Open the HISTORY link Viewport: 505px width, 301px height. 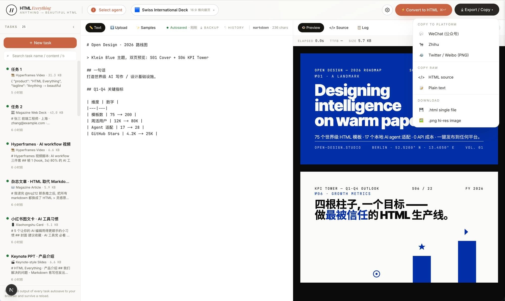[x=234, y=27]
